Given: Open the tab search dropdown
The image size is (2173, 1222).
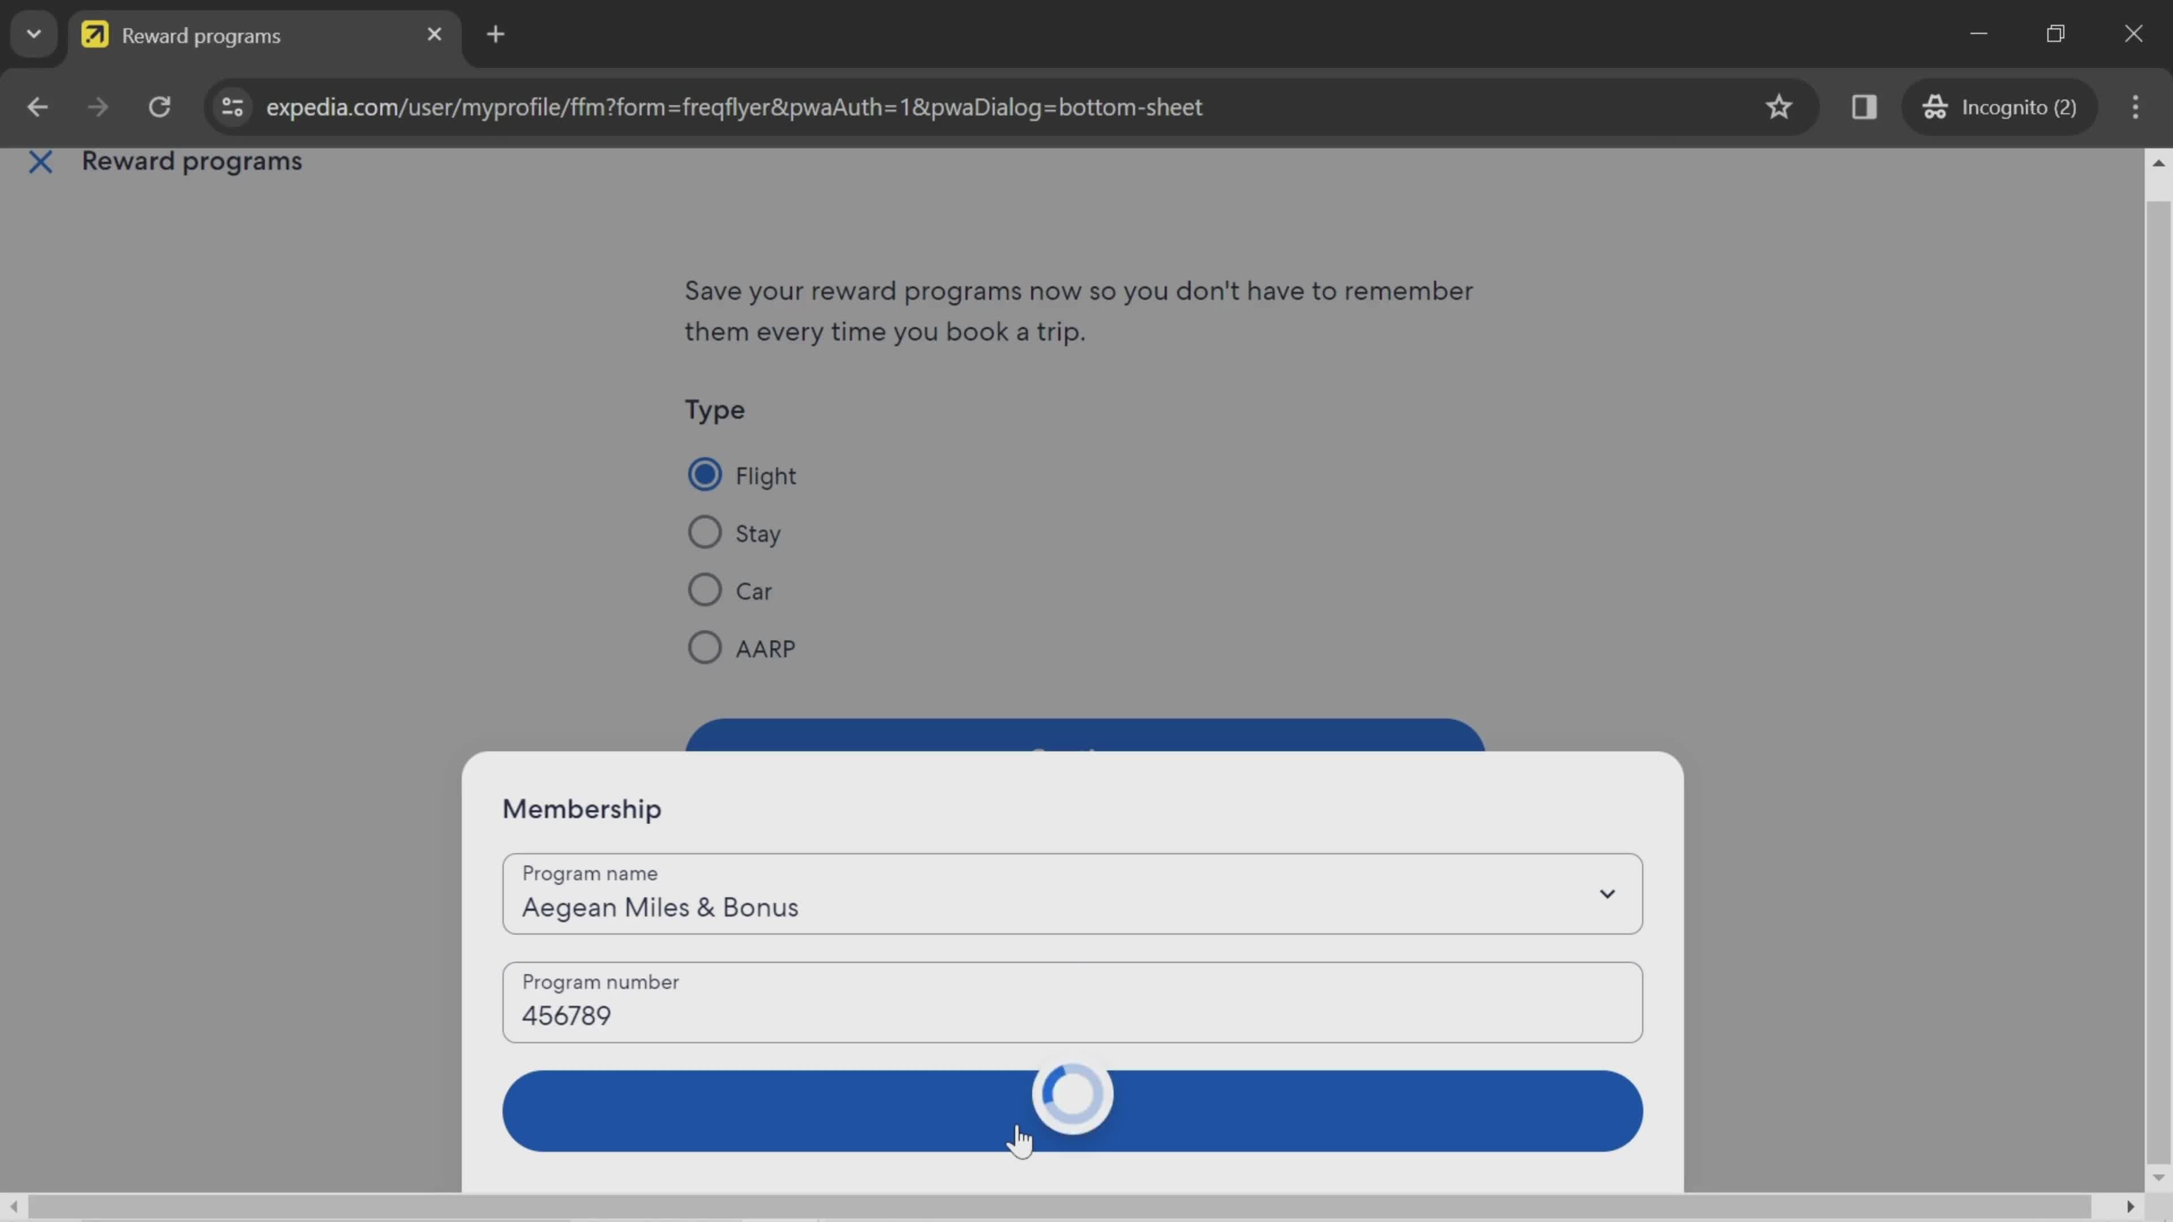Looking at the screenshot, I should (x=34, y=35).
